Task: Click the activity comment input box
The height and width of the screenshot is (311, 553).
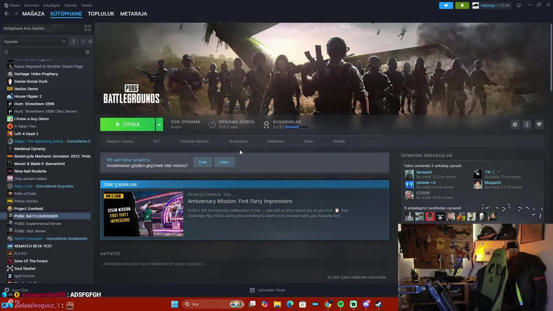Action: point(245,264)
